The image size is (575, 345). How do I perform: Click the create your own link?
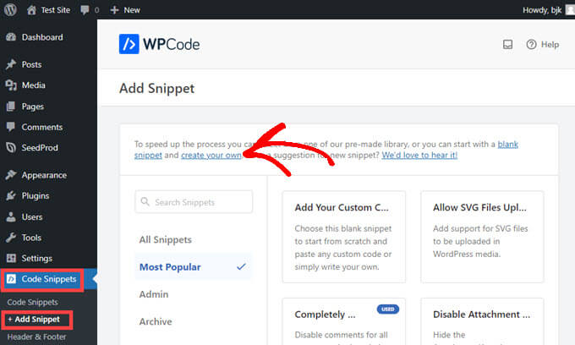pos(211,156)
